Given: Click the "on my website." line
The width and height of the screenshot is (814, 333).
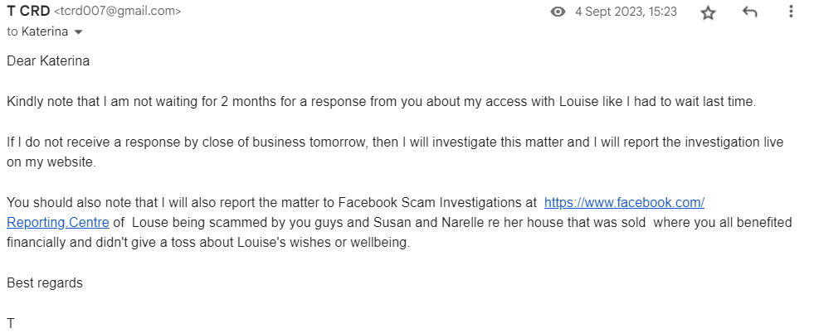Looking at the screenshot, I should click(x=51, y=162).
